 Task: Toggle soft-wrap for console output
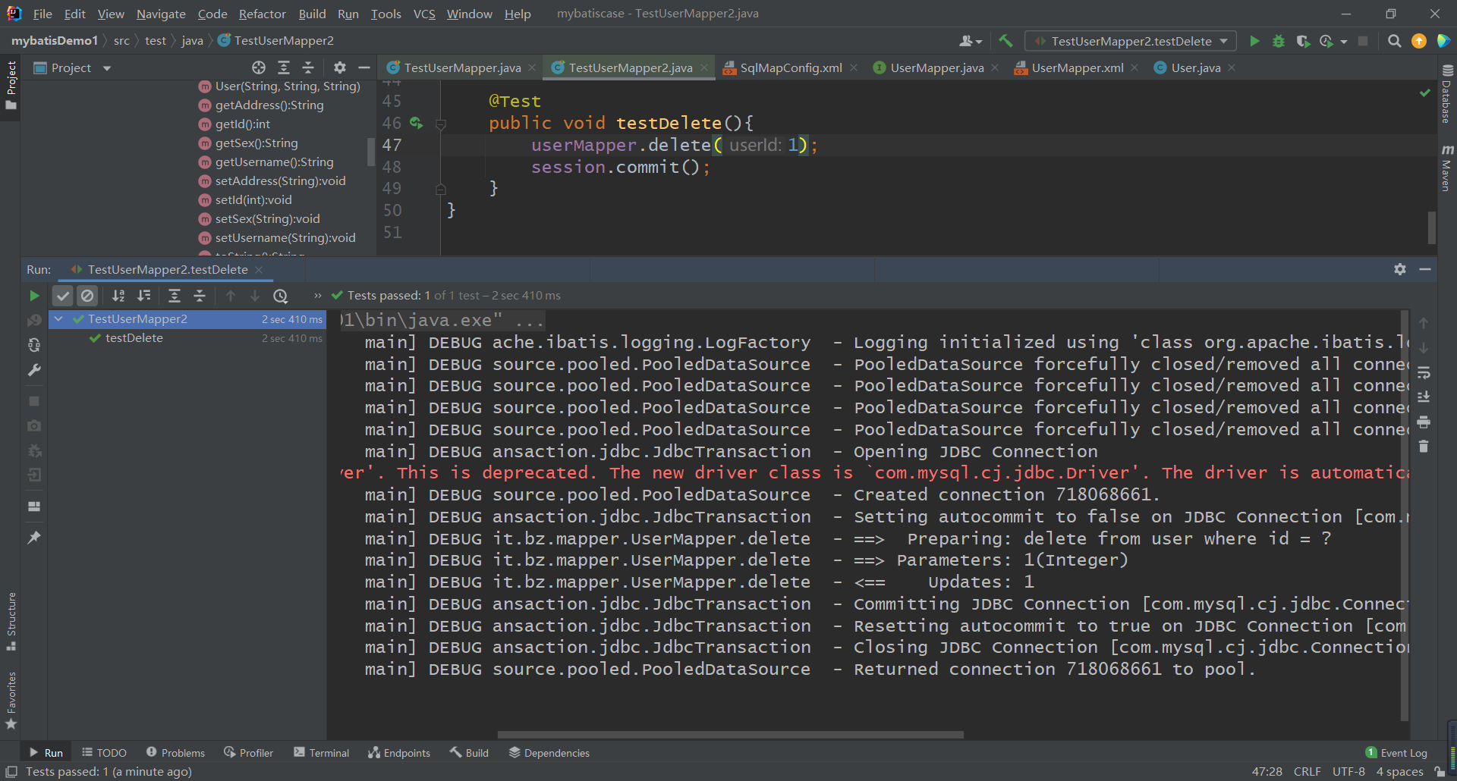1424,372
